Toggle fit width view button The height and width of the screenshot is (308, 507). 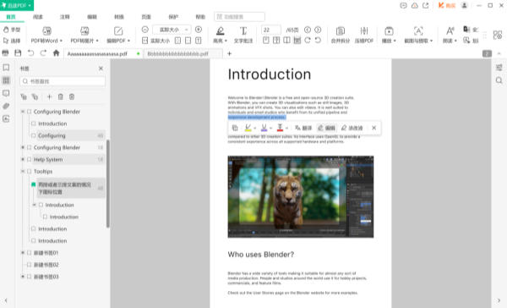click(x=188, y=41)
